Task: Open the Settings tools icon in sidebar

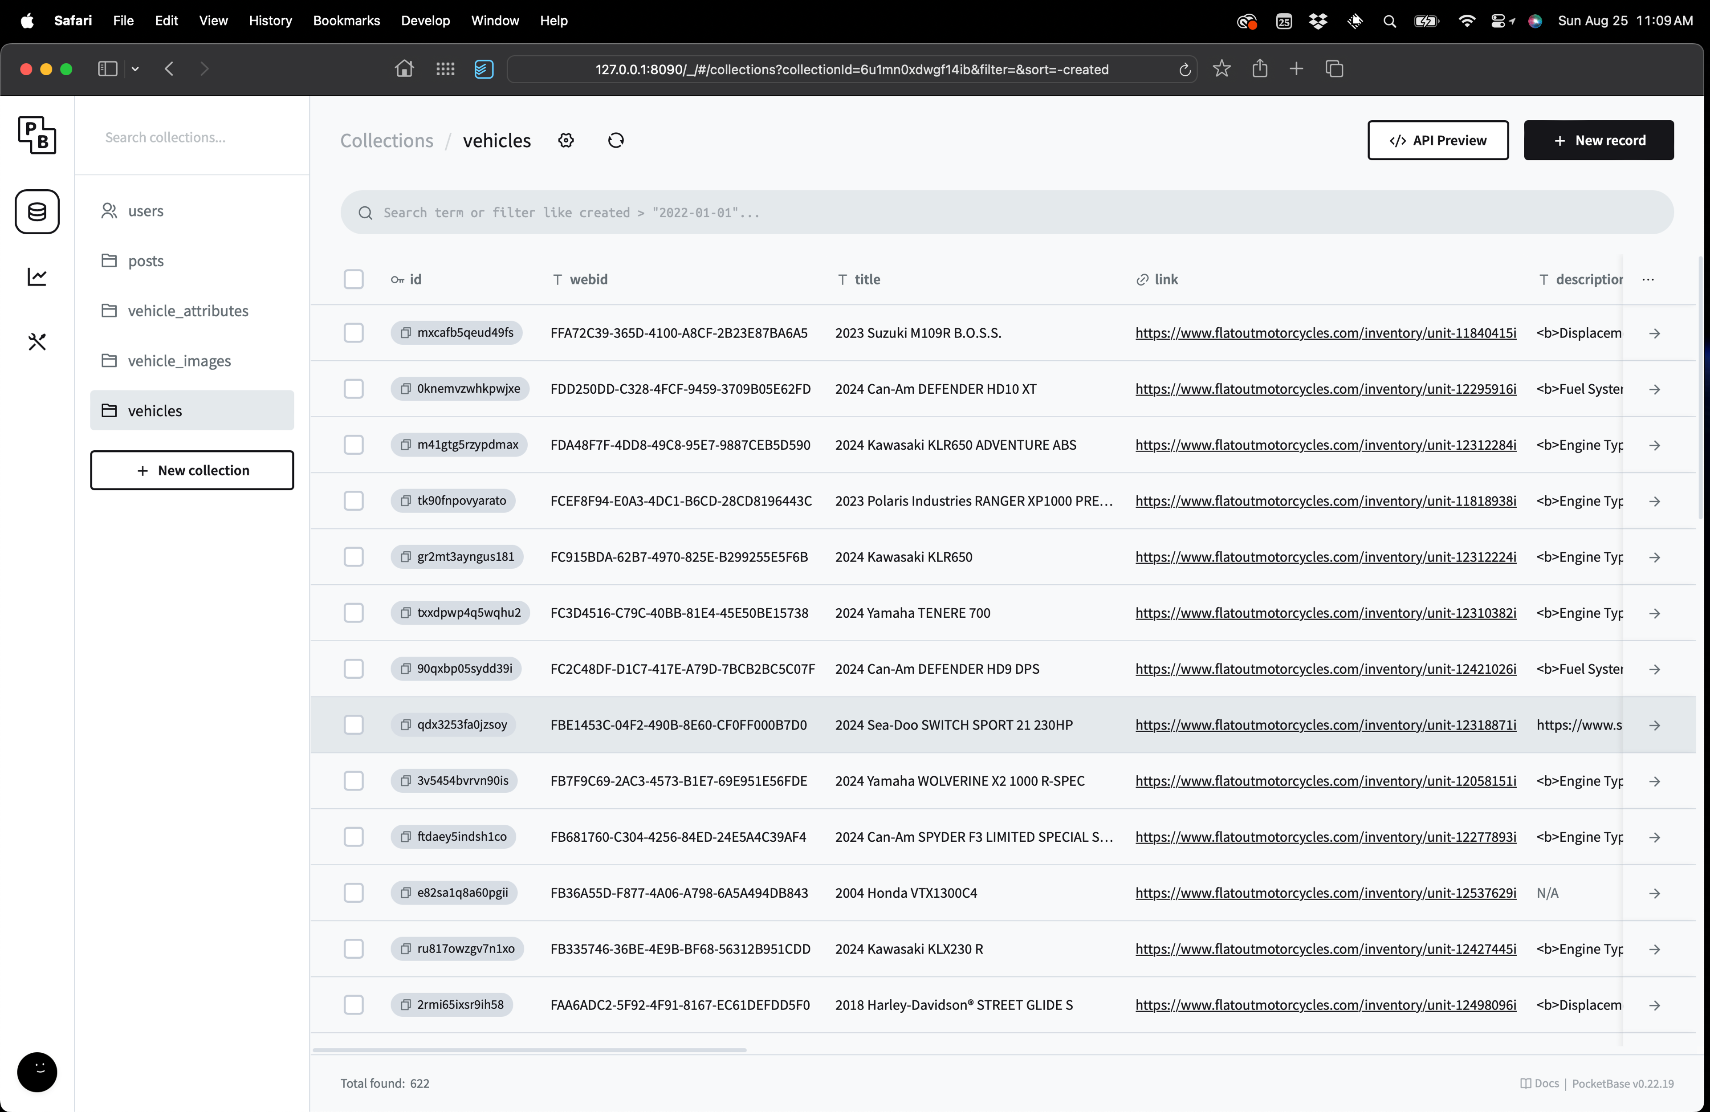Action: (37, 342)
